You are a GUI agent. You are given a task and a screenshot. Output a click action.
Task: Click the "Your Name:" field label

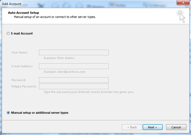click(x=20, y=52)
